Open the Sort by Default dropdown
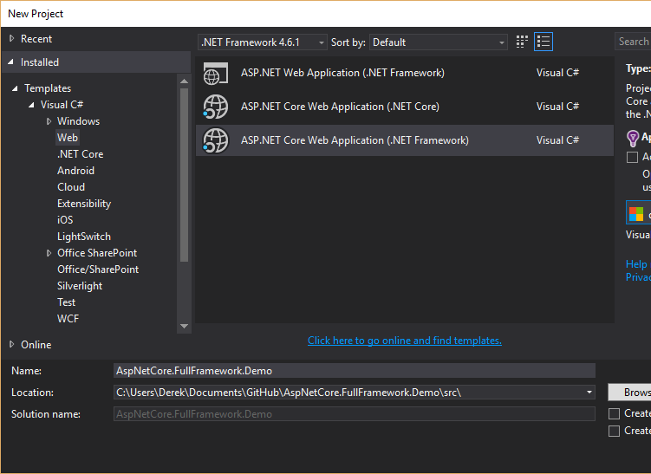Screen dimensions: 651x474 click(x=439, y=42)
